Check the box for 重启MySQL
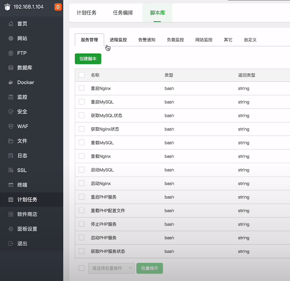Image resolution: width=290 pixels, height=281 pixels. (x=82, y=102)
